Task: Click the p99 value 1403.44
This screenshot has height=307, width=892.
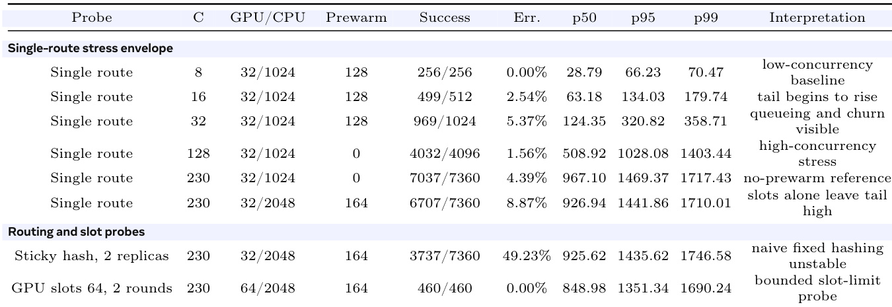Action: pyautogui.click(x=706, y=154)
